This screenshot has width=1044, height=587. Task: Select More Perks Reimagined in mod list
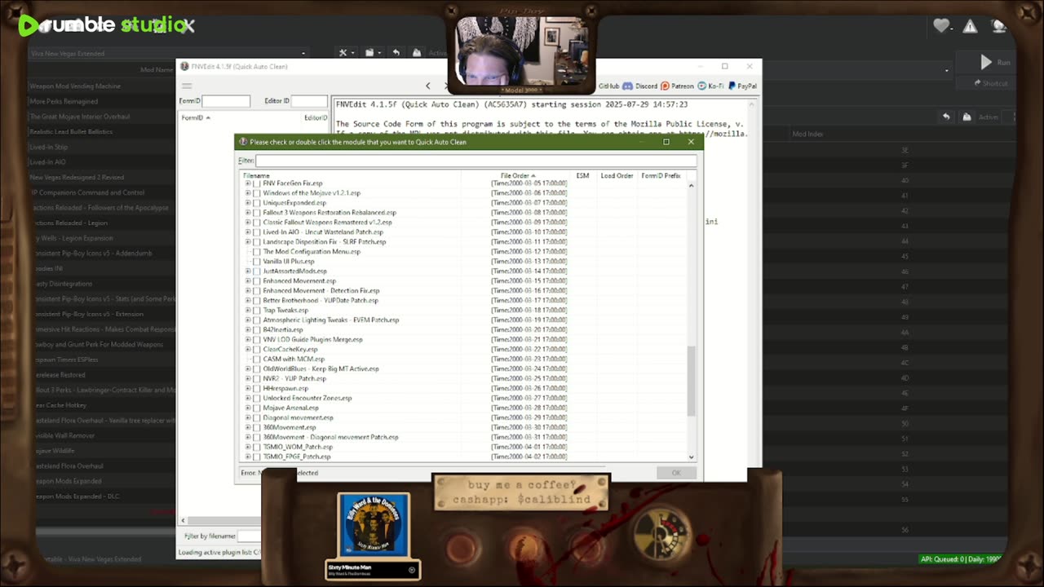[64, 101]
